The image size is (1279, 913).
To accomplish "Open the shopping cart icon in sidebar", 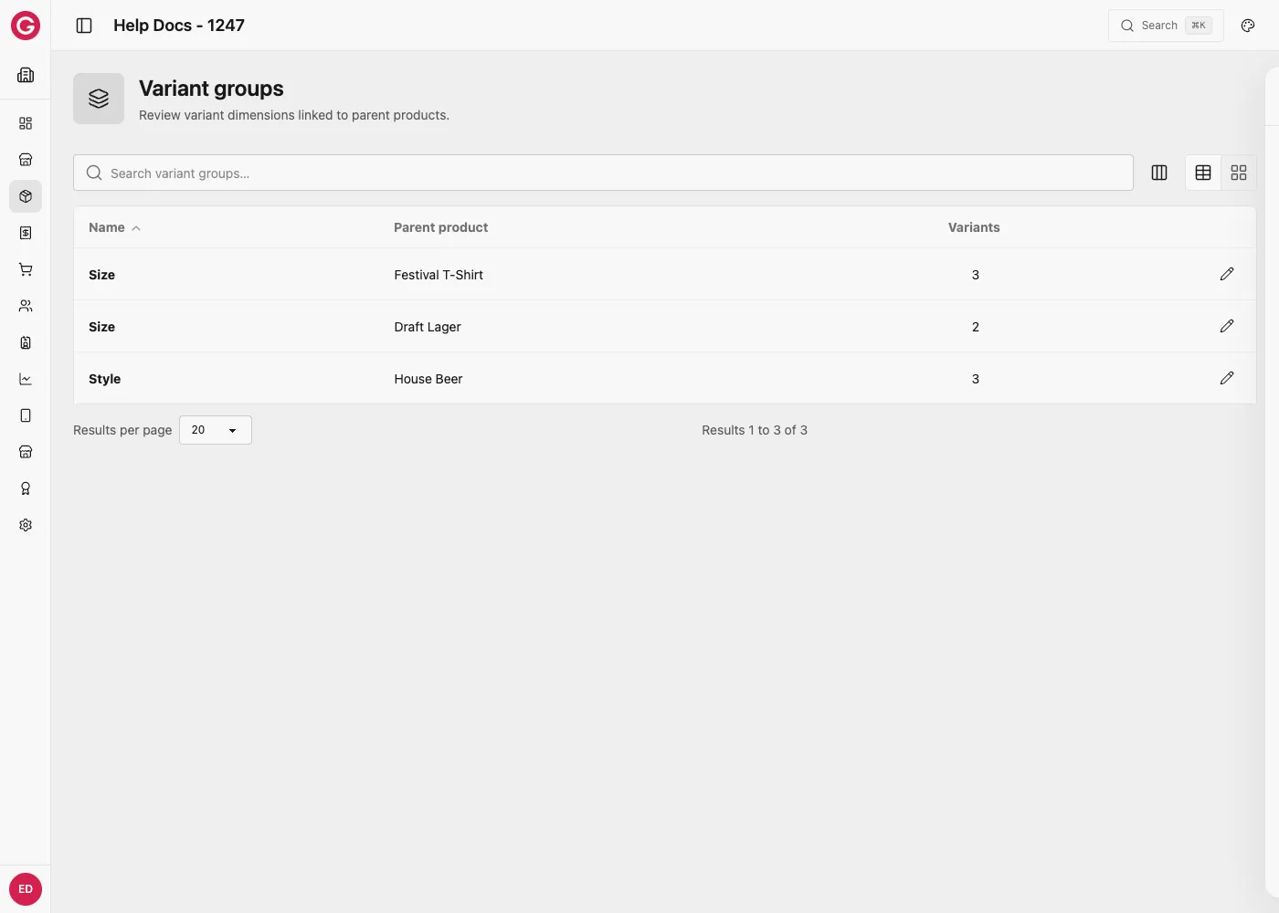I will 26,269.
